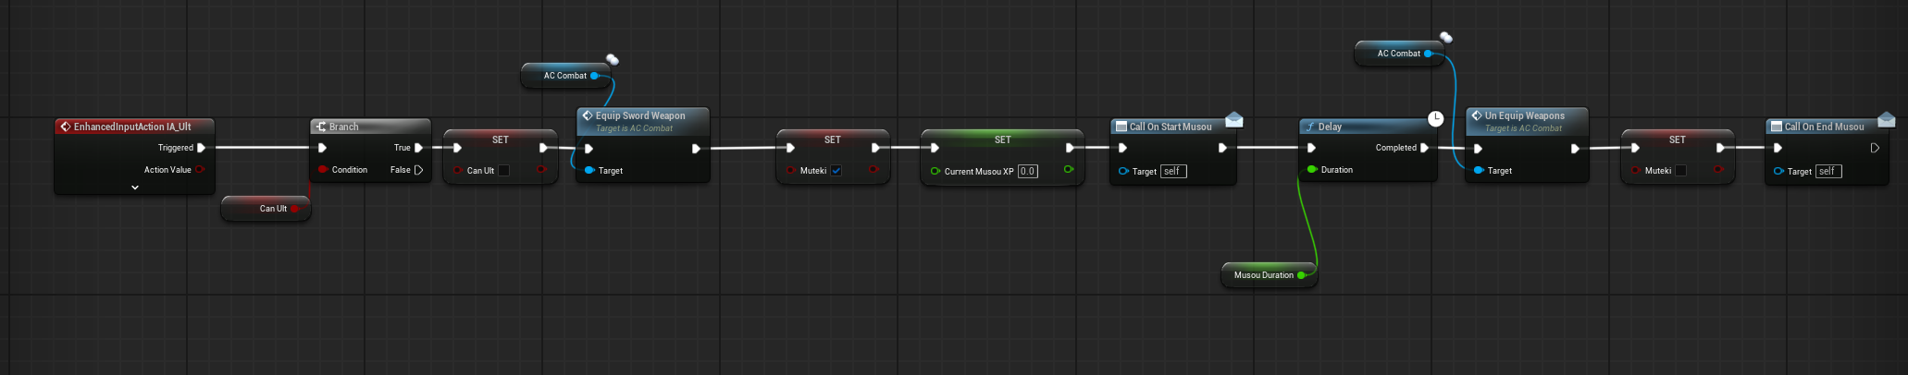Click the Completed output pin on Delay
The height and width of the screenshot is (375, 1908).
point(1424,148)
